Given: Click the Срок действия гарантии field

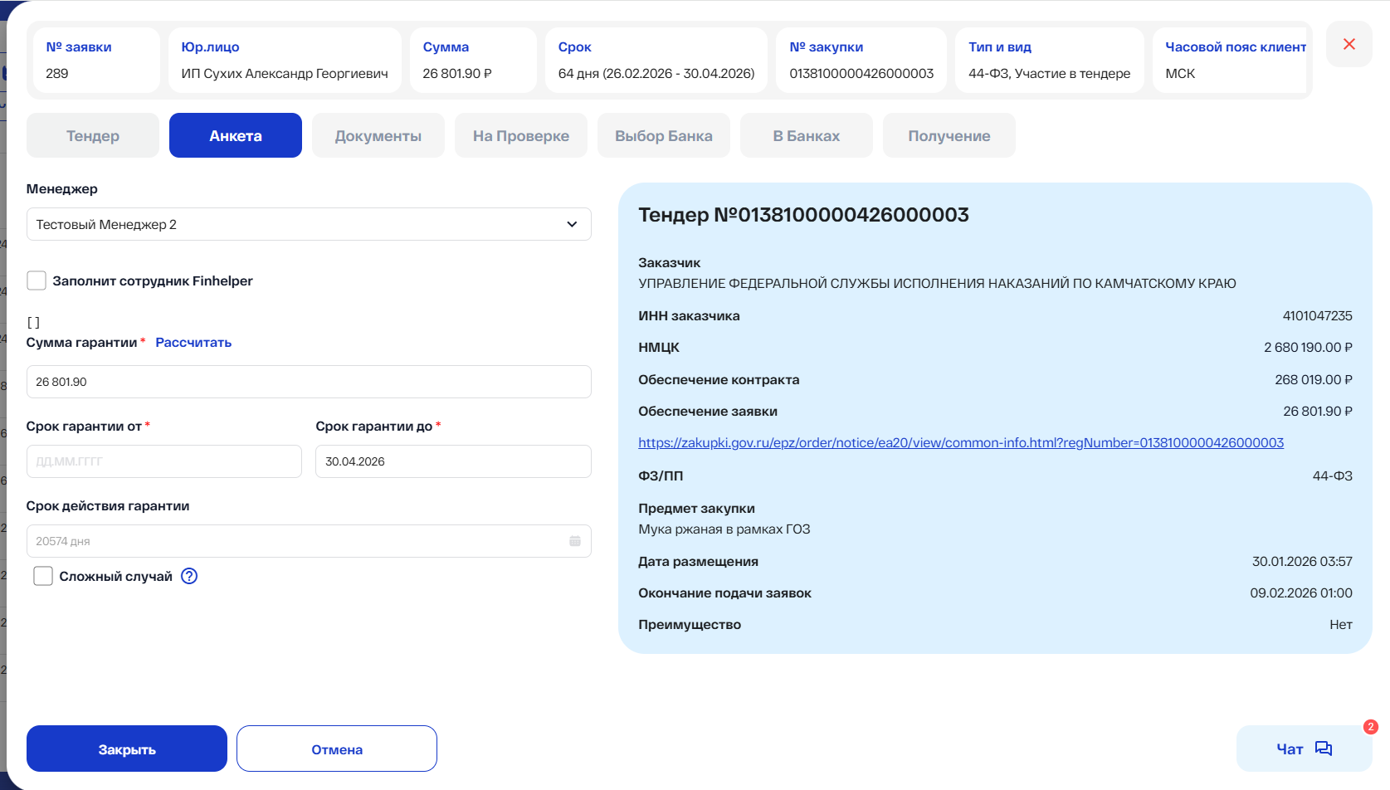Looking at the screenshot, I should click(309, 541).
